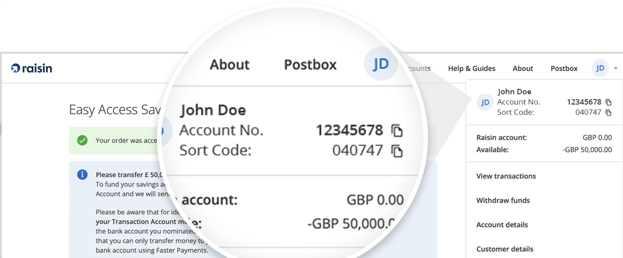Click the JD avatar in top navigation
Viewport: 623px width, 258px height.
pos(600,68)
